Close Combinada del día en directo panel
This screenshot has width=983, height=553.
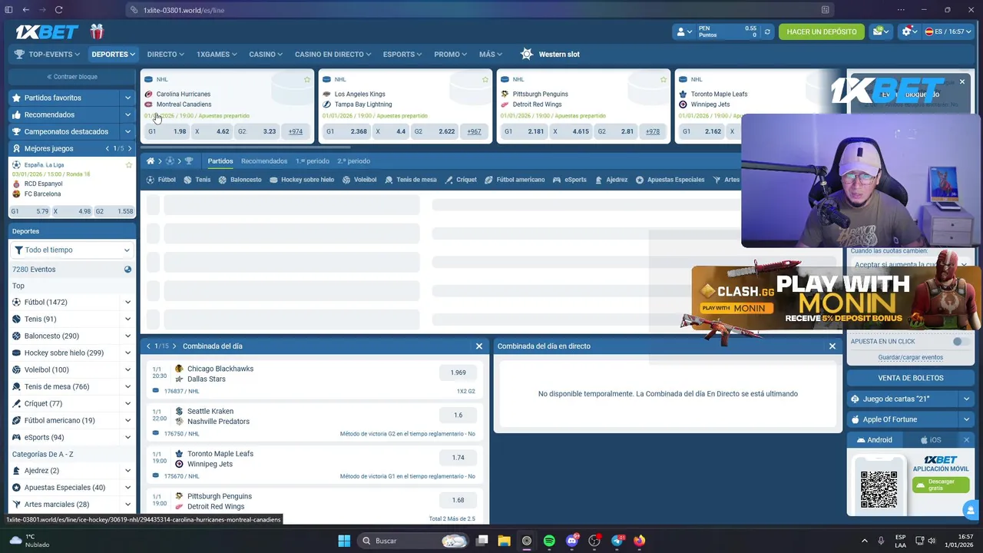[x=832, y=346]
